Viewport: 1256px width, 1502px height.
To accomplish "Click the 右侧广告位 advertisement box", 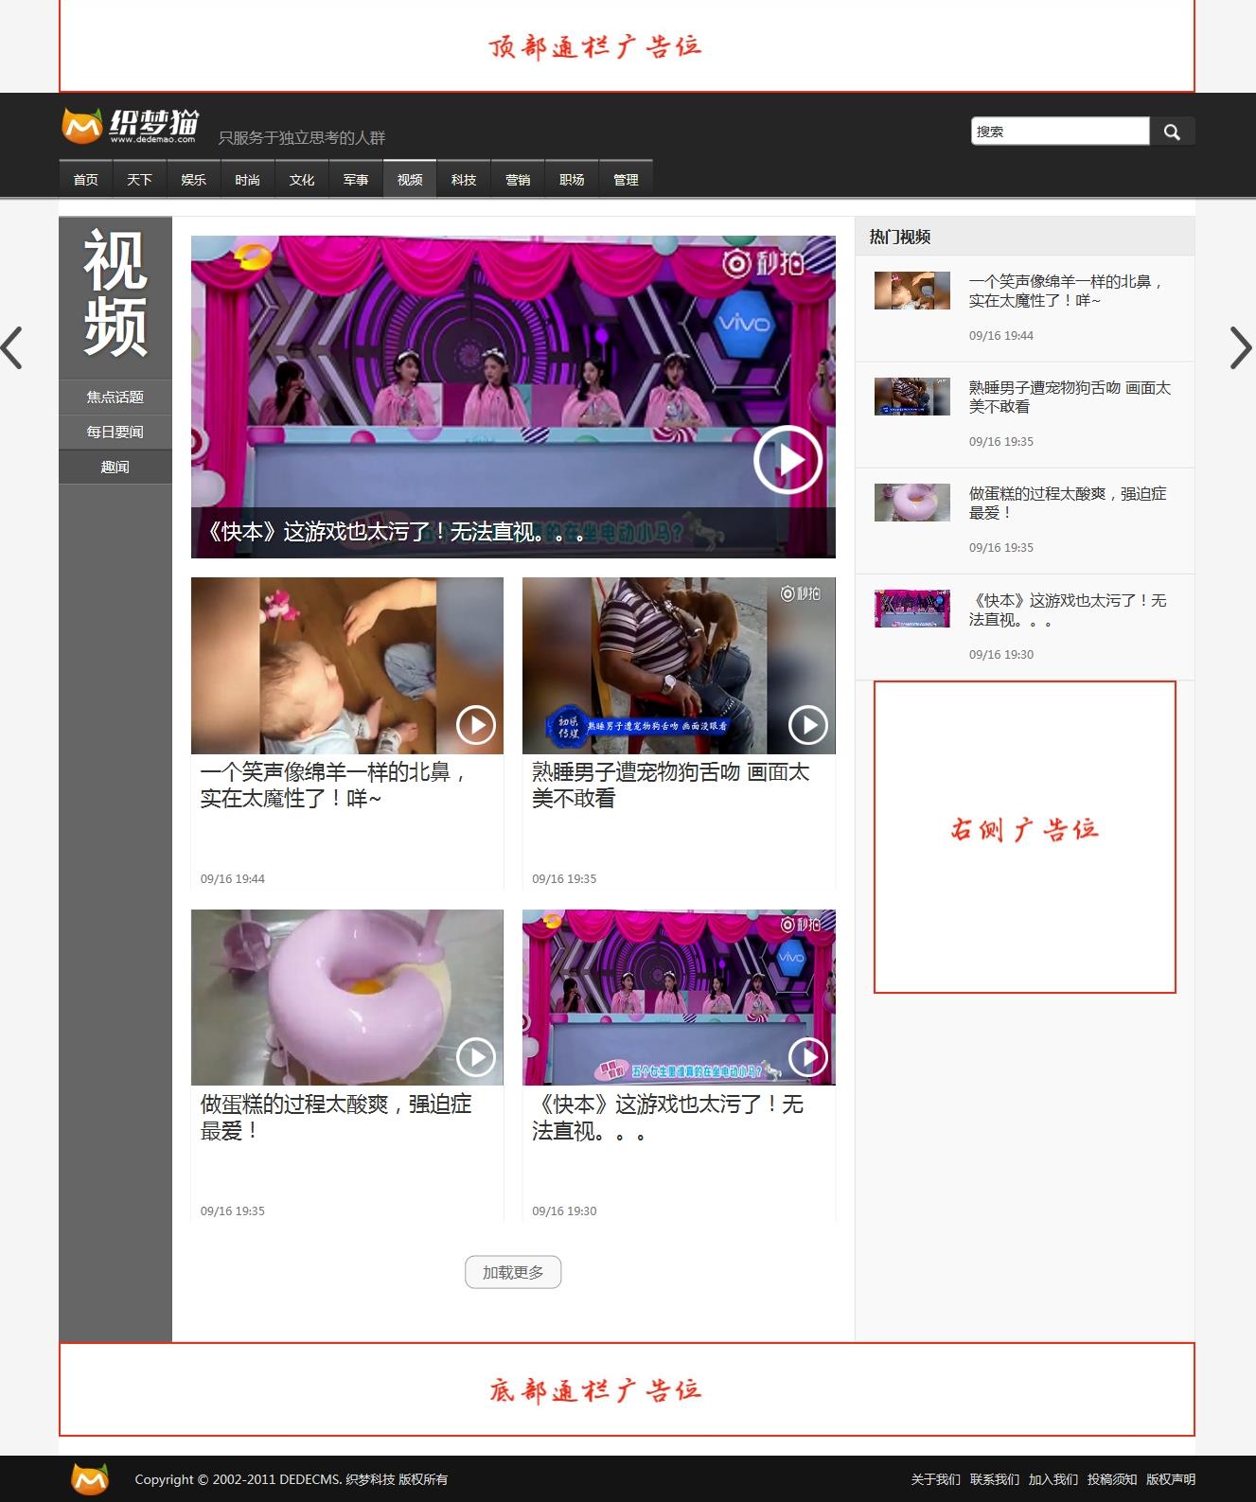I will [x=1024, y=837].
